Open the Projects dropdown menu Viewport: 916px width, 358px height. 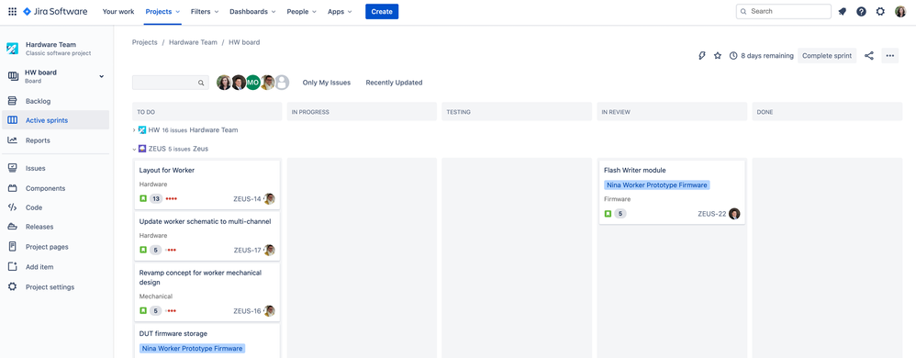click(x=162, y=12)
